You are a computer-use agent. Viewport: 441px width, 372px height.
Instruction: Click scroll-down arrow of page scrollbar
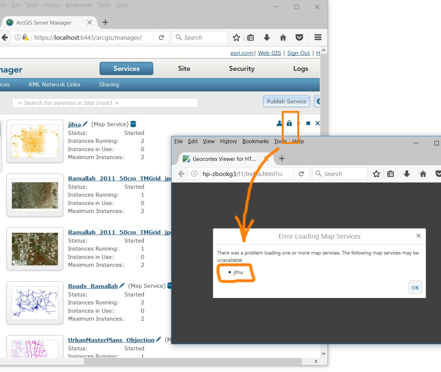point(323,354)
